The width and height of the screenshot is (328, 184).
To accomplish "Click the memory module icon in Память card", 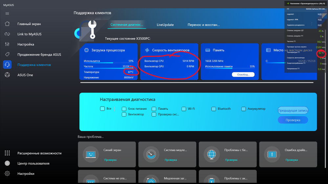I will 208,50.
